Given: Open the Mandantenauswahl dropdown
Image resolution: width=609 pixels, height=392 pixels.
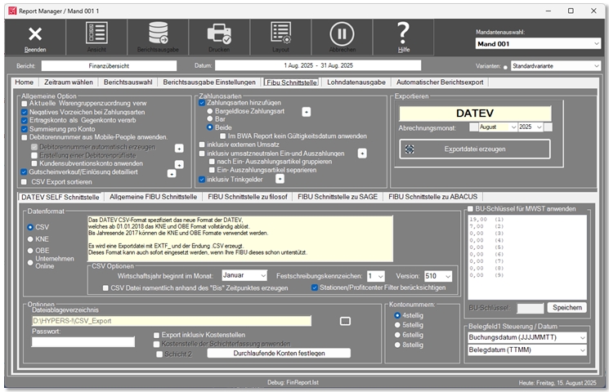Looking at the screenshot, I should point(537,43).
